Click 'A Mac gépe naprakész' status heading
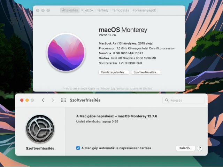 [117, 116]
